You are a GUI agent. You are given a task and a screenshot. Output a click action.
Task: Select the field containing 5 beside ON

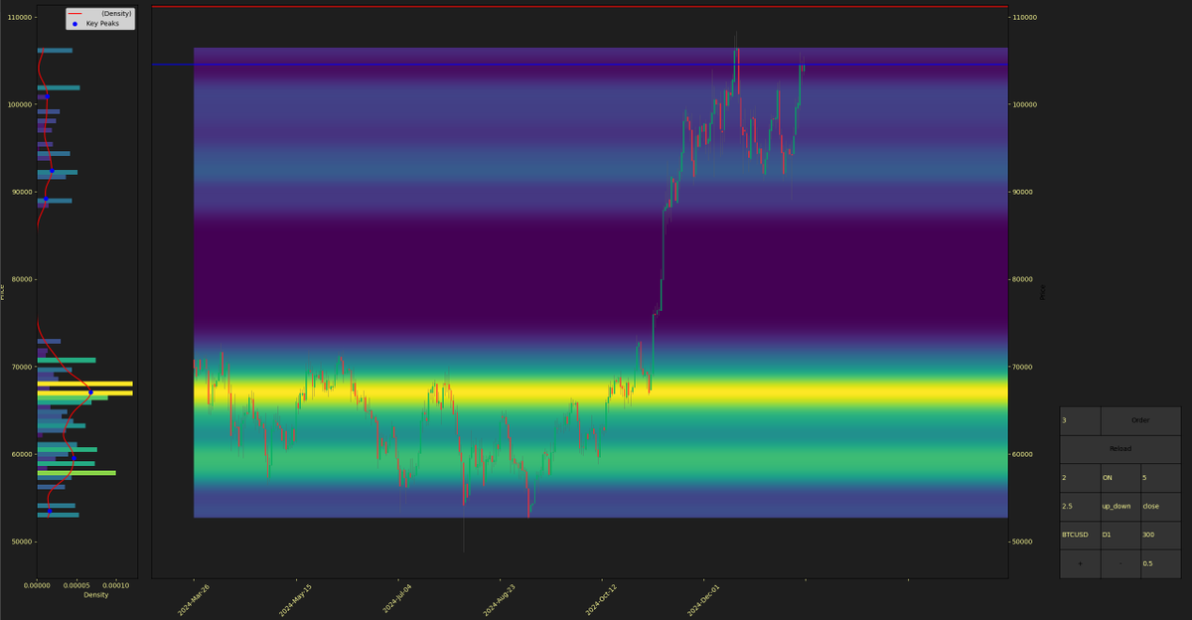(1160, 478)
